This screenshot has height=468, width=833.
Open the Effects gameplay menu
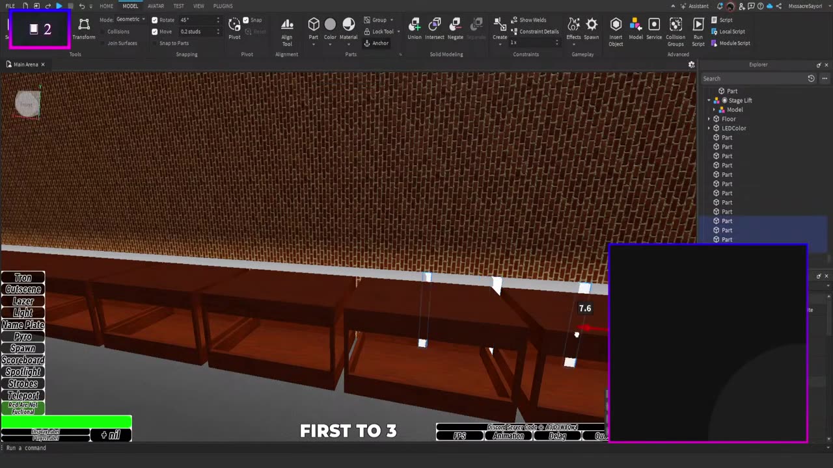pos(573,29)
